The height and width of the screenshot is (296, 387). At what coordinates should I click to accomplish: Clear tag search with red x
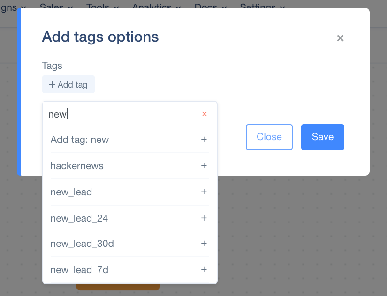[x=204, y=114]
